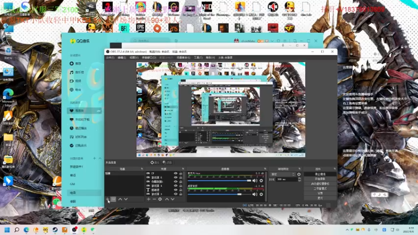Image resolution: width=418 pixels, height=235 pixels.
Task: Open the 视图(V) menu in OBS
Action: (134, 57)
